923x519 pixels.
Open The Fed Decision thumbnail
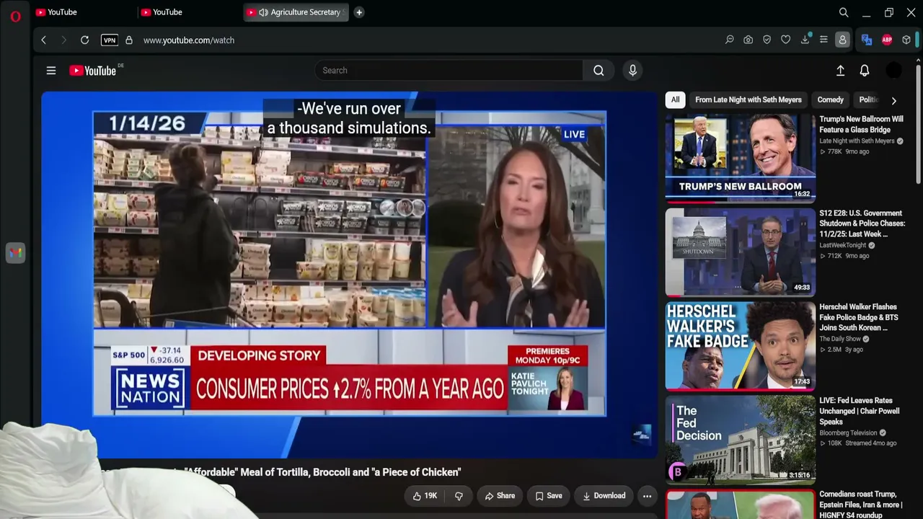741,439
